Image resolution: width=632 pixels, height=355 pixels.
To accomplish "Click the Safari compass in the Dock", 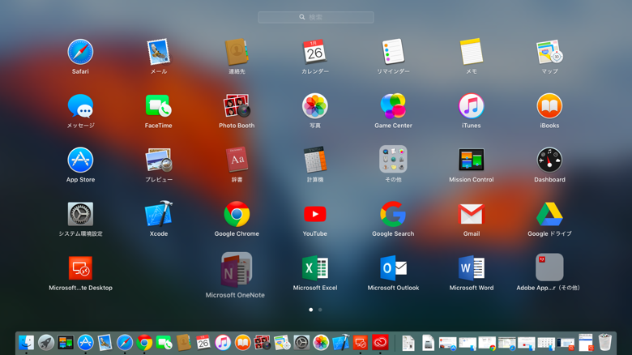I will [x=125, y=343].
